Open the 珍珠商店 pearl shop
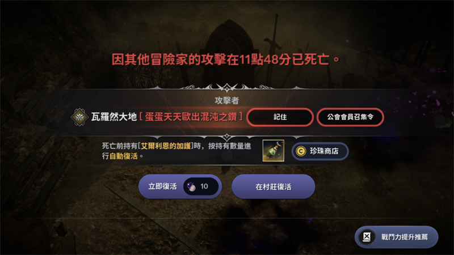Viewport: 454px width, 255px height. click(320, 151)
